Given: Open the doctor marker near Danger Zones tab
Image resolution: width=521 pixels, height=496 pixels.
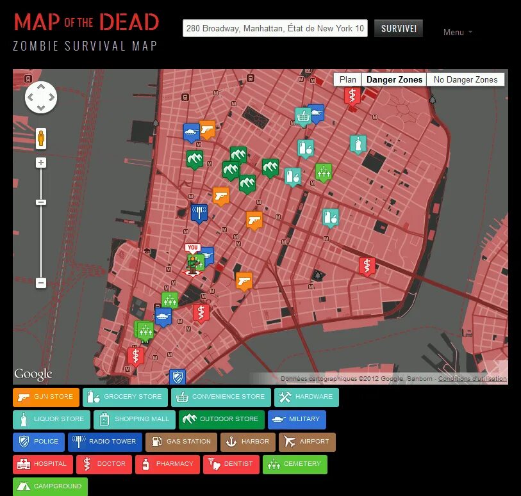Looking at the screenshot, I should (352, 96).
